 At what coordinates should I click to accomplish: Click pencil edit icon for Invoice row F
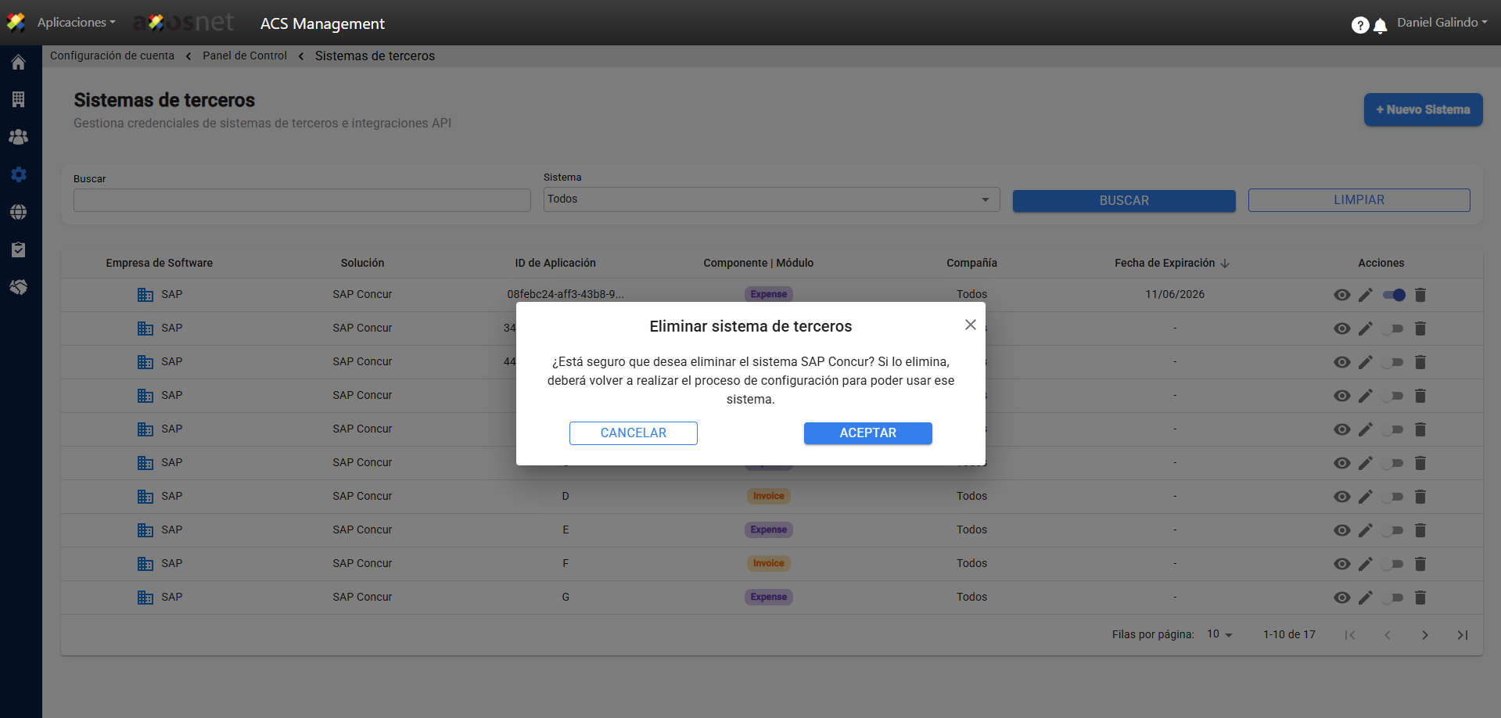pyautogui.click(x=1366, y=564)
